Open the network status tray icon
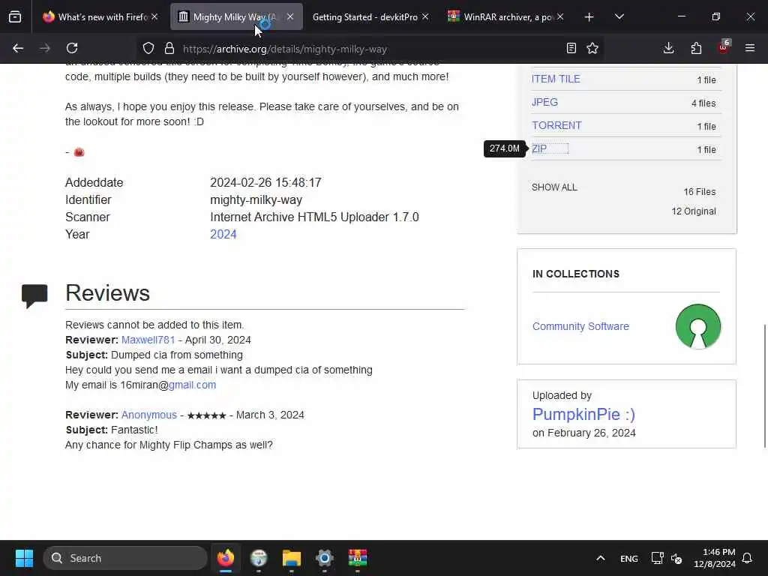The width and height of the screenshot is (768, 576). [657, 558]
